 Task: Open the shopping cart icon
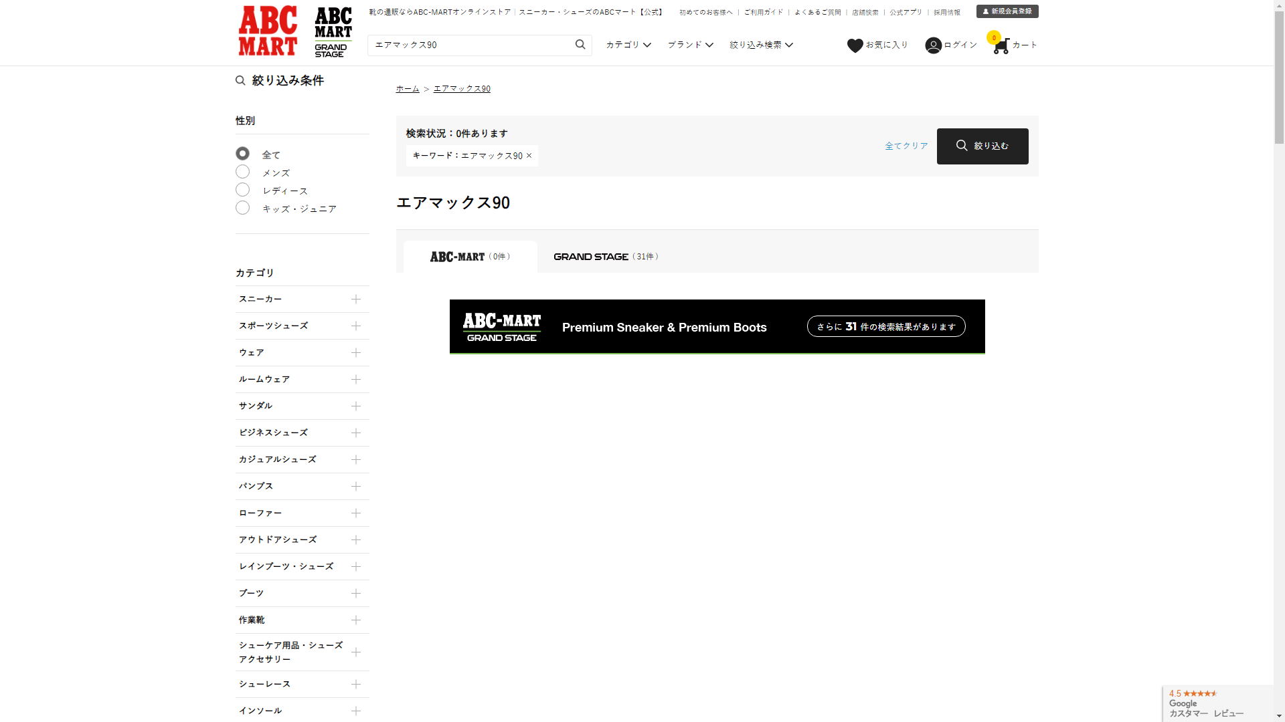pyautogui.click(x=1001, y=46)
